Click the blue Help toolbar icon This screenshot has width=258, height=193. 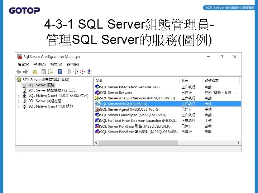click(59, 72)
